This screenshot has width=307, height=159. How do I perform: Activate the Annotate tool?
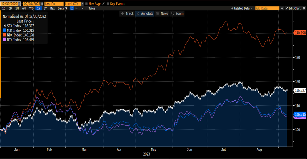(x=145, y=13)
